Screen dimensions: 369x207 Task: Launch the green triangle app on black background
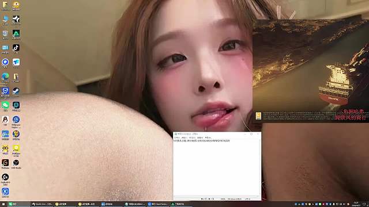(16, 34)
